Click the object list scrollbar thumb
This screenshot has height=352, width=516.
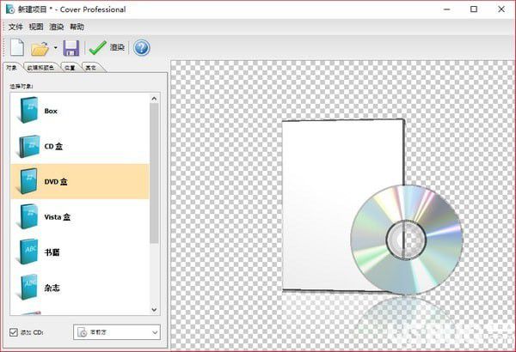point(154,173)
